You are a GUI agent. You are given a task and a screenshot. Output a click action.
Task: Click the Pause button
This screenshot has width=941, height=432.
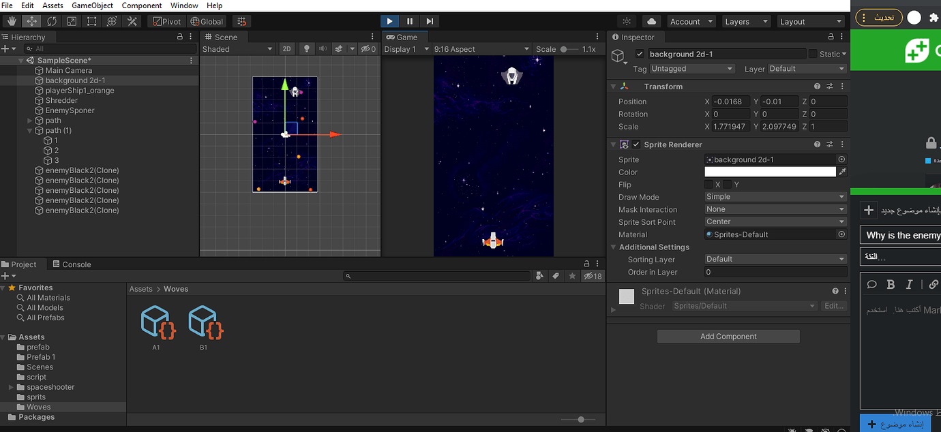409,22
